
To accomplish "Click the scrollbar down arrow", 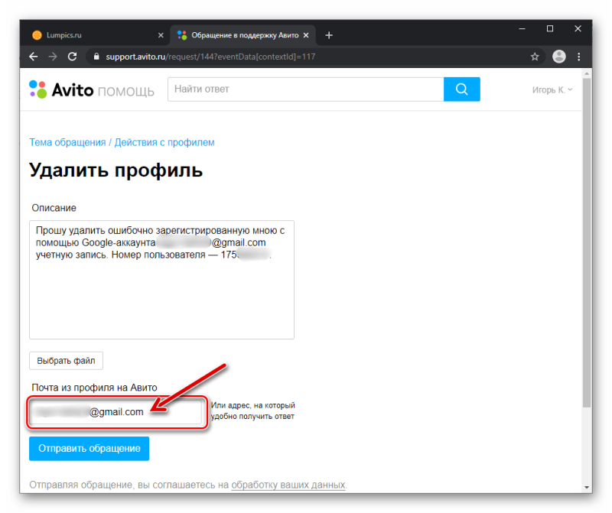I will [587, 487].
